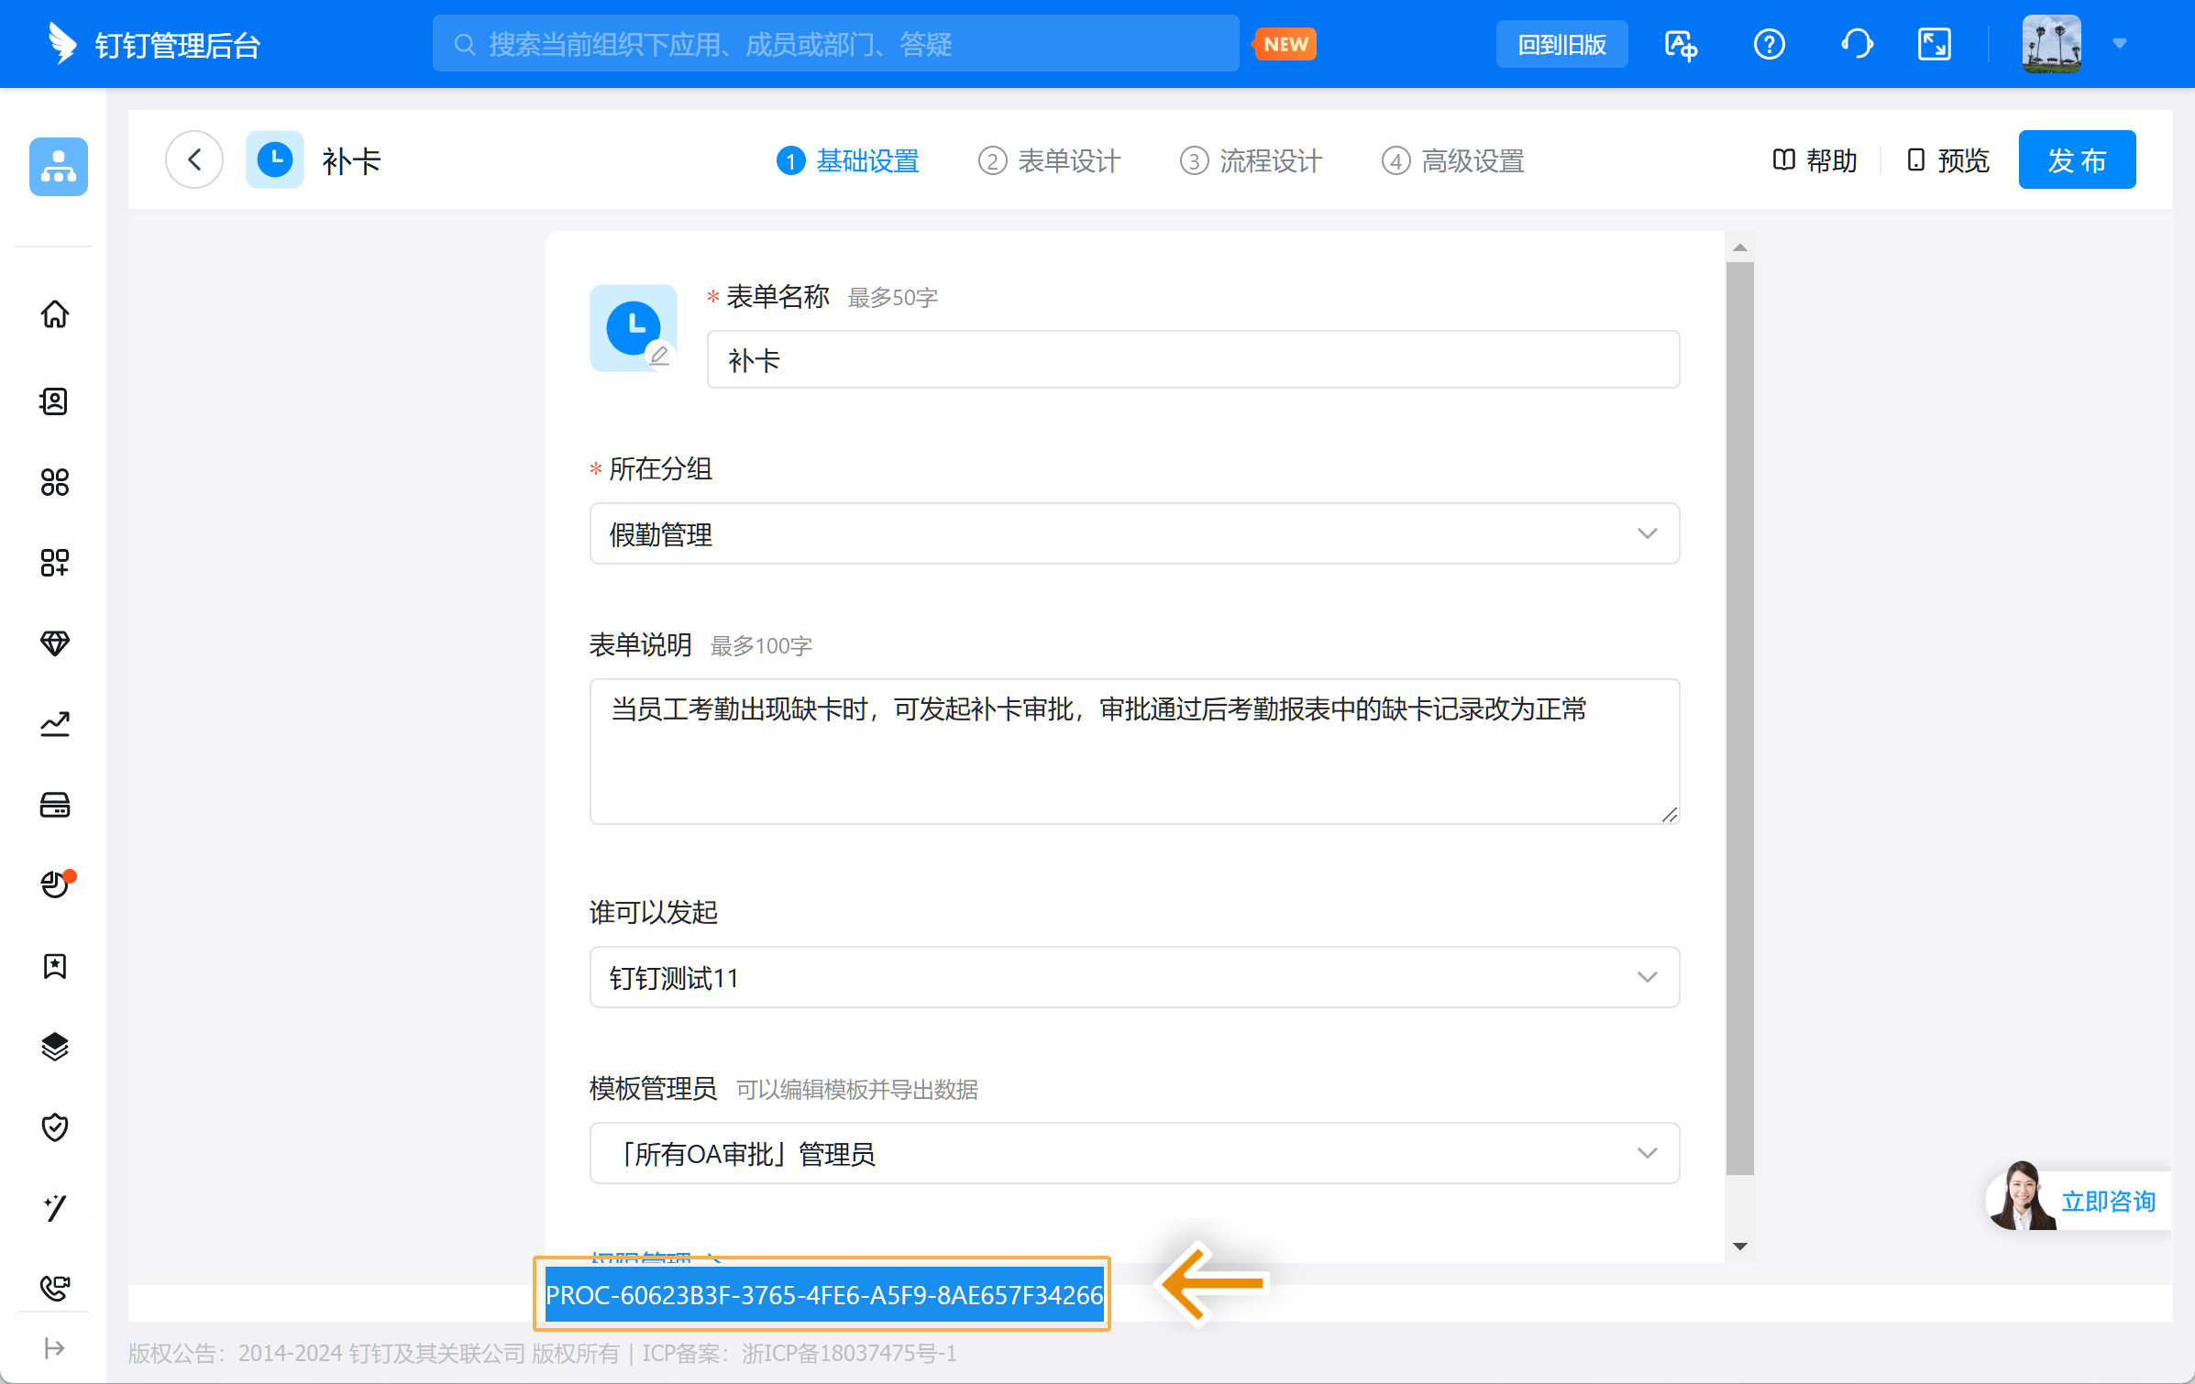The image size is (2195, 1384).
Task: Open user avatar account menu arrow
Action: (x=2119, y=44)
